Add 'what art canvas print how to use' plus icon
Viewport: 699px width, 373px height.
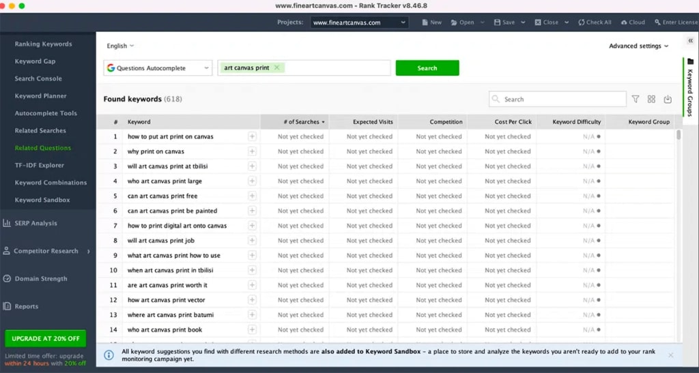[252, 256]
